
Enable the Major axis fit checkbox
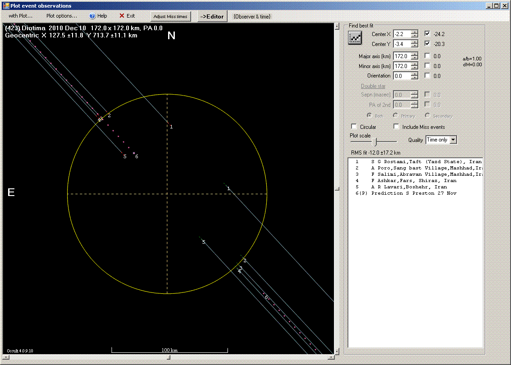(427, 56)
